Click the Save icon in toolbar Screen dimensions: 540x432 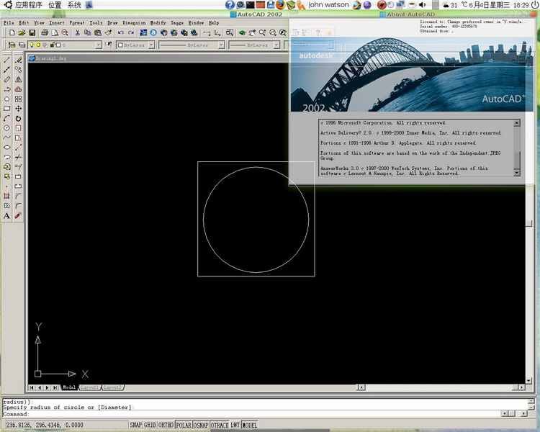tap(32, 33)
